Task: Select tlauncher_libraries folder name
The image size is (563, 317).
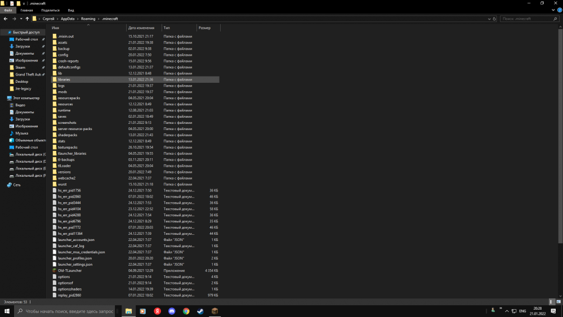Action: click(72, 154)
